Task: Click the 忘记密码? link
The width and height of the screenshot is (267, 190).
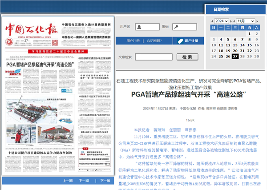Action: coord(154,41)
